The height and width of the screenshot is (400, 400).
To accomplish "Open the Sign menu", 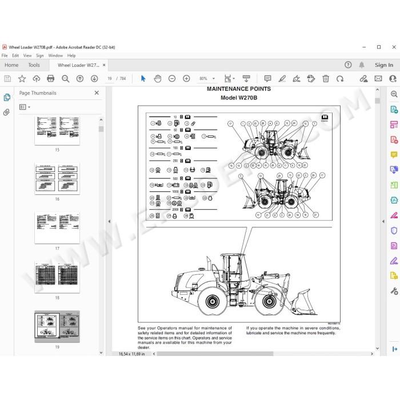I will pos(40,55).
